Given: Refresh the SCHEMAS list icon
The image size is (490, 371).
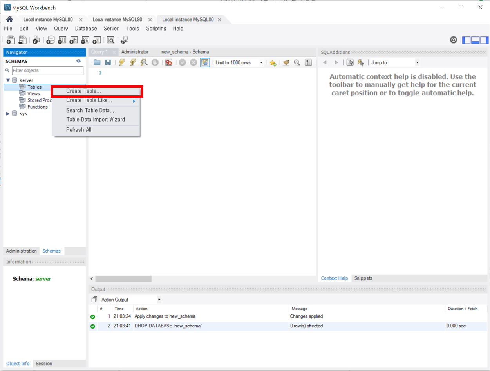Looking at the screenshot, I should click(78, 61).
